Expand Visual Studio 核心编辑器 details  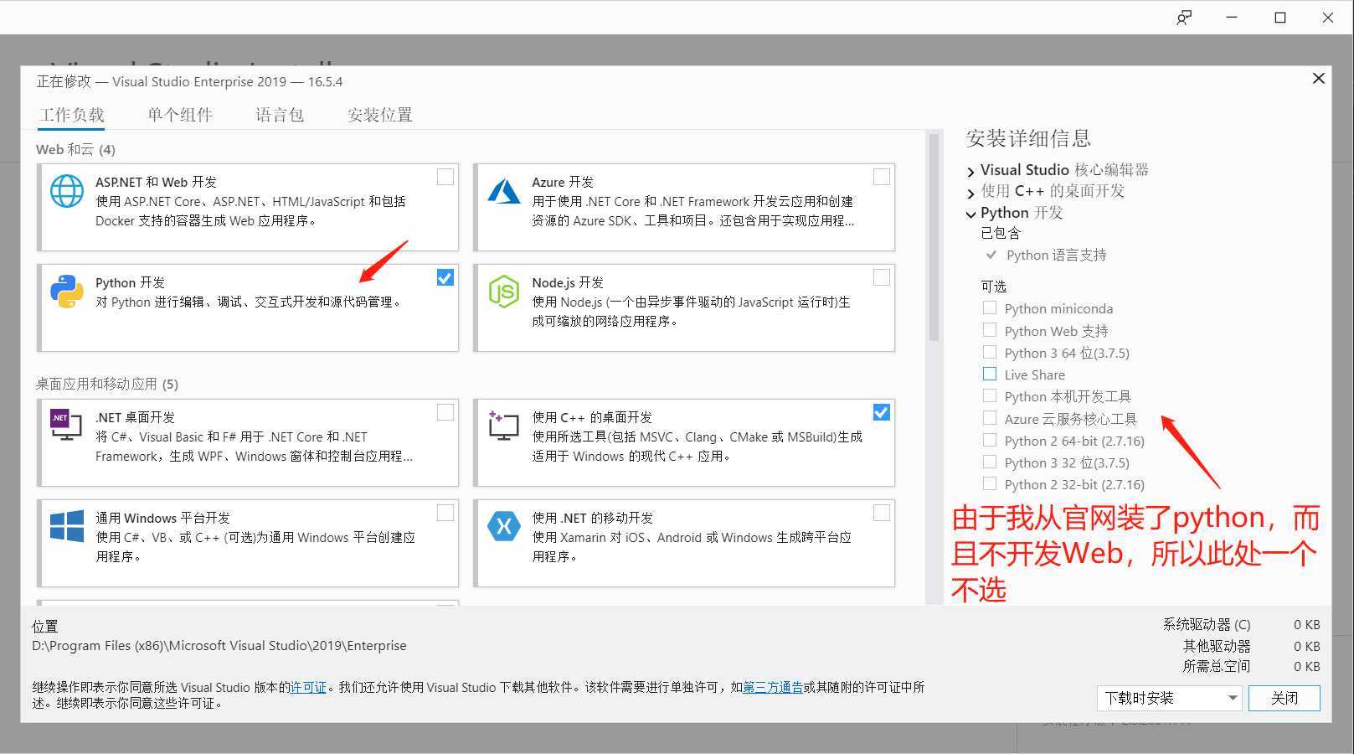tap(970, 171)
